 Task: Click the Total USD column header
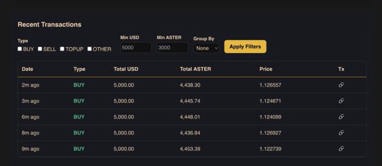[126, 69]
